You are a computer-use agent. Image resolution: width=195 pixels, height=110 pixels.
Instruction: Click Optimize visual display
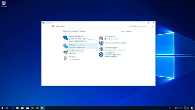111,57
